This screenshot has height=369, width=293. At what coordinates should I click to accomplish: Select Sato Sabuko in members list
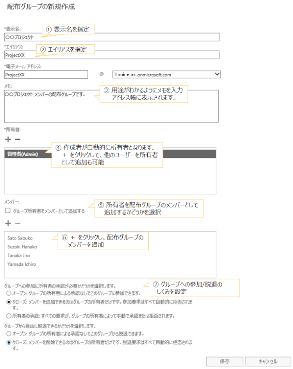coord(20,238)
